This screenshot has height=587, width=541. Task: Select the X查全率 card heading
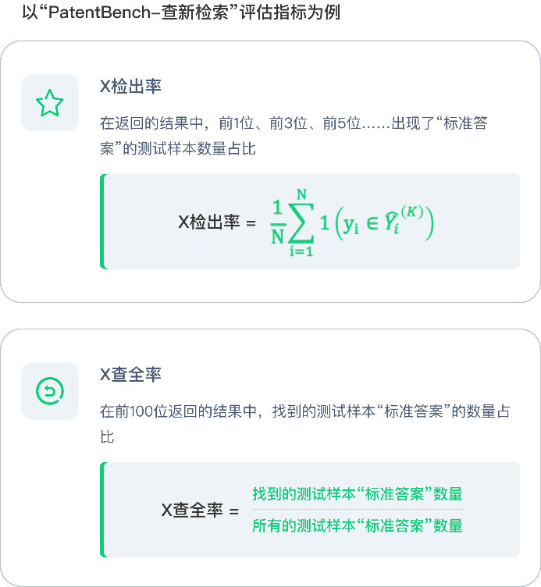click(130, 375)
